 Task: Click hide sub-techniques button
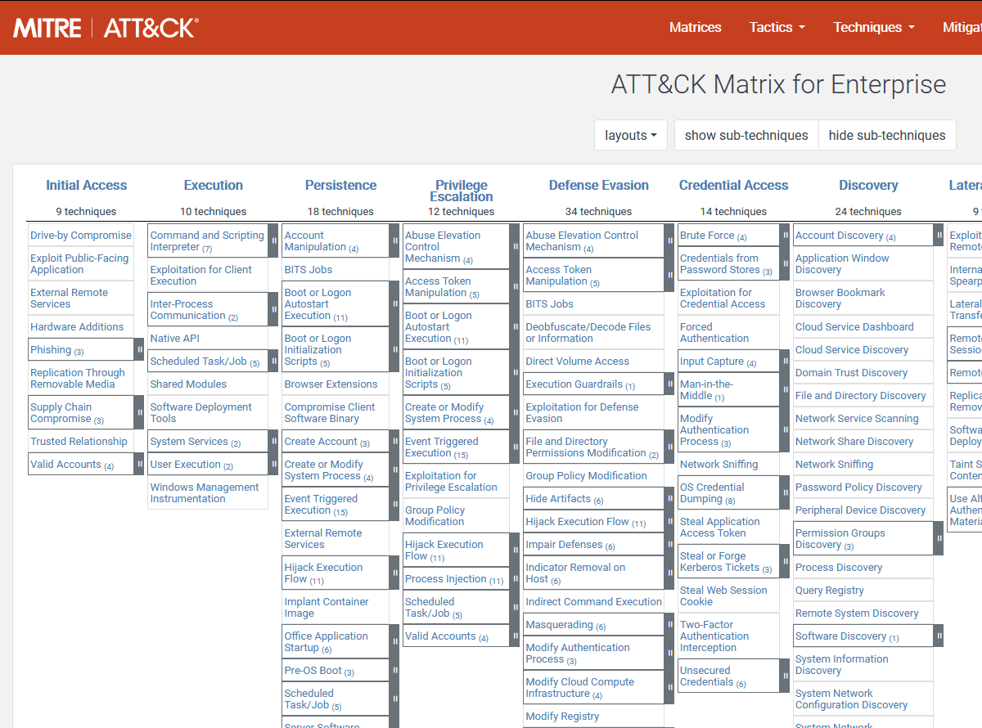coord(887,135)
